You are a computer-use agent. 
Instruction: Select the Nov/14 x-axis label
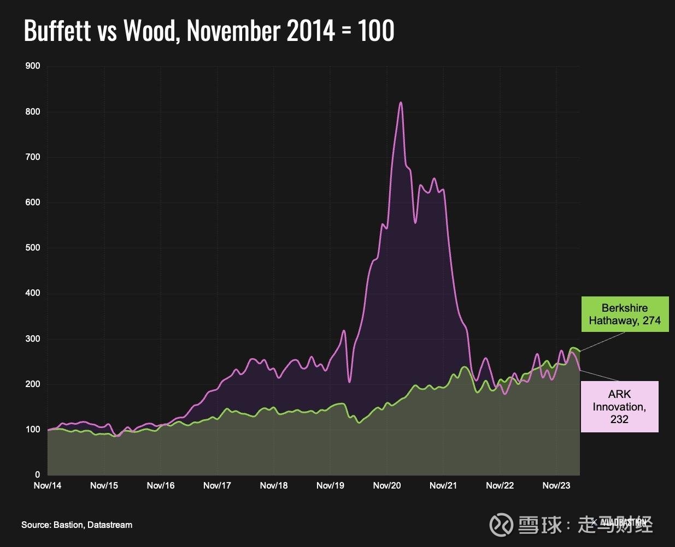(48, 485)
